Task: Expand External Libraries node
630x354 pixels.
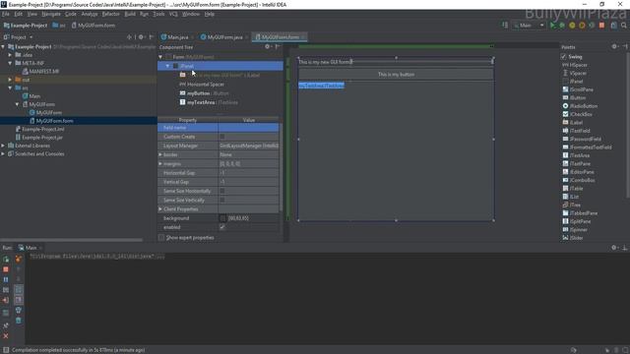Action: click(x=3, y=146)
